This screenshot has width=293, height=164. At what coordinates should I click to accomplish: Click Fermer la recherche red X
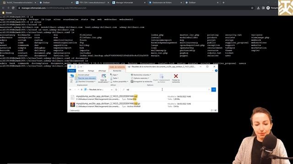(176, 78)
